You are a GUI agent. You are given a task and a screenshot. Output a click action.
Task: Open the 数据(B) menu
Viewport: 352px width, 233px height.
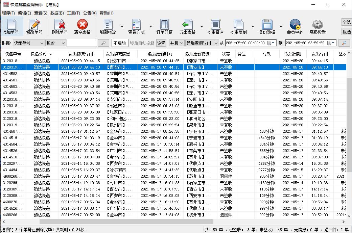[57, 13]
